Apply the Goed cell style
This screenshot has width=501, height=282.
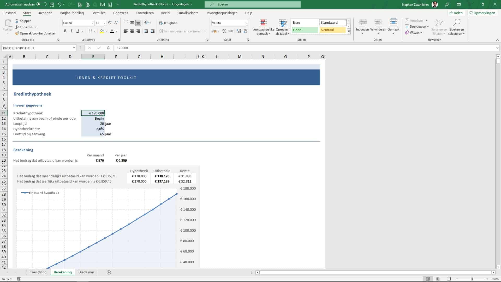(x=305, y=30)
